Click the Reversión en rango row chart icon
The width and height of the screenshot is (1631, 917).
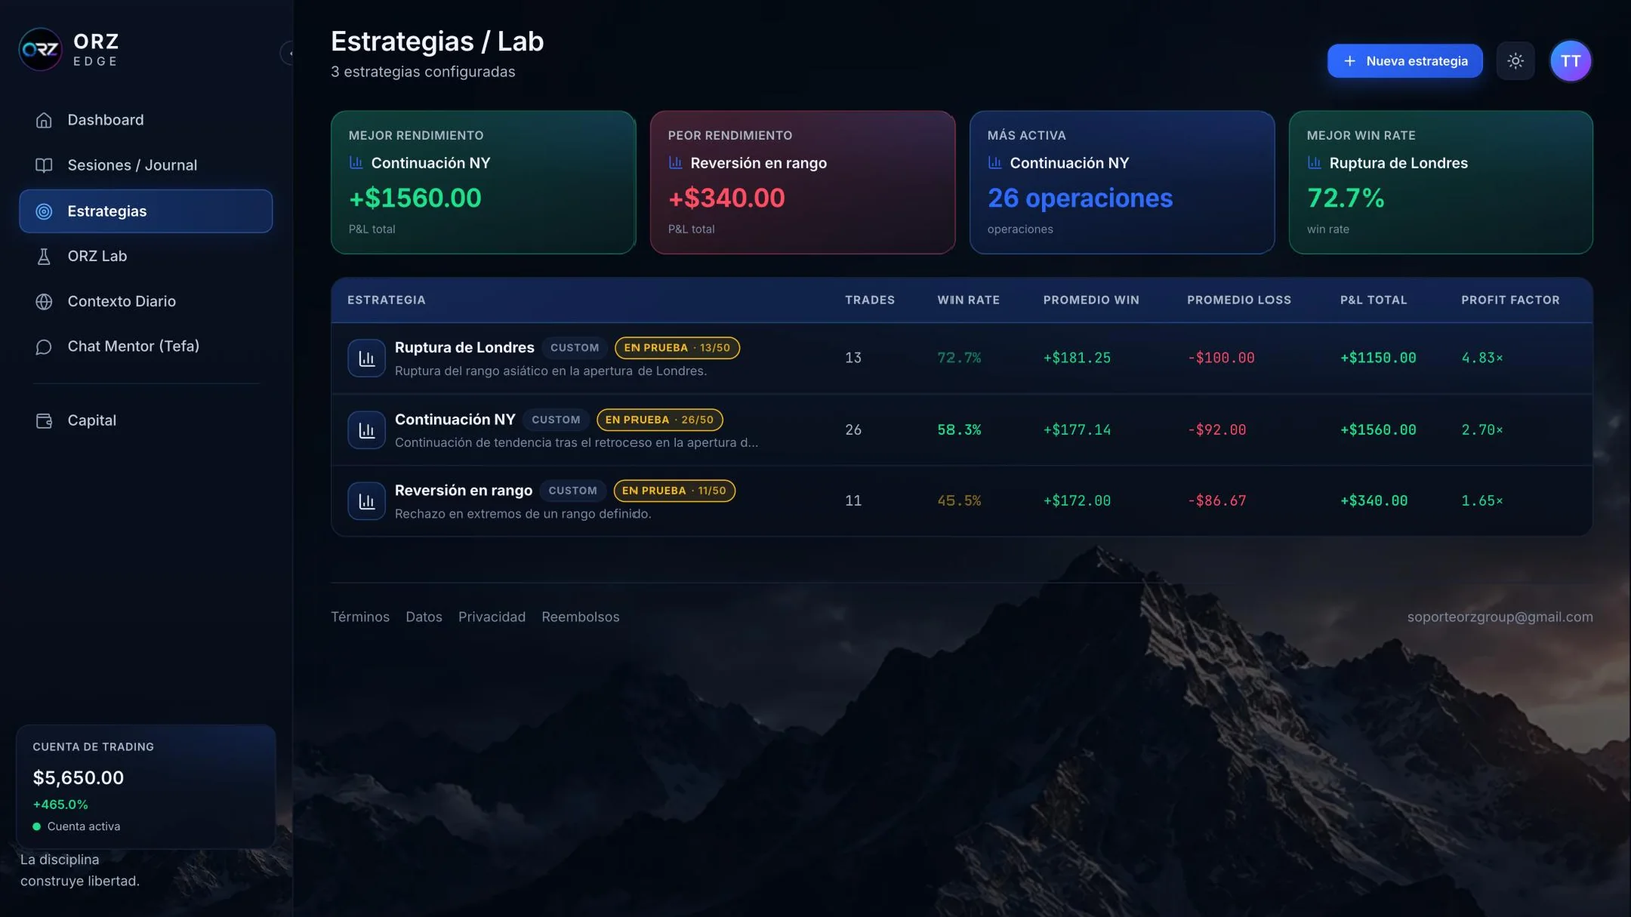pyautogui.click(x=366, y=501)
